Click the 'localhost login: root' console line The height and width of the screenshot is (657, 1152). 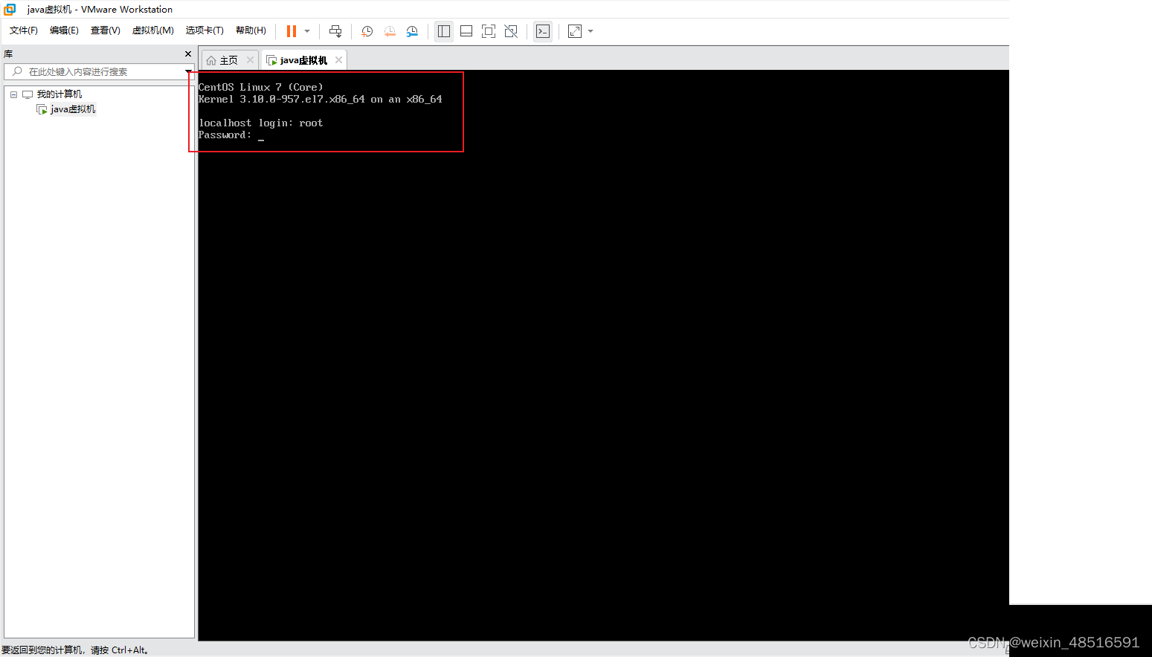point(260,123)
